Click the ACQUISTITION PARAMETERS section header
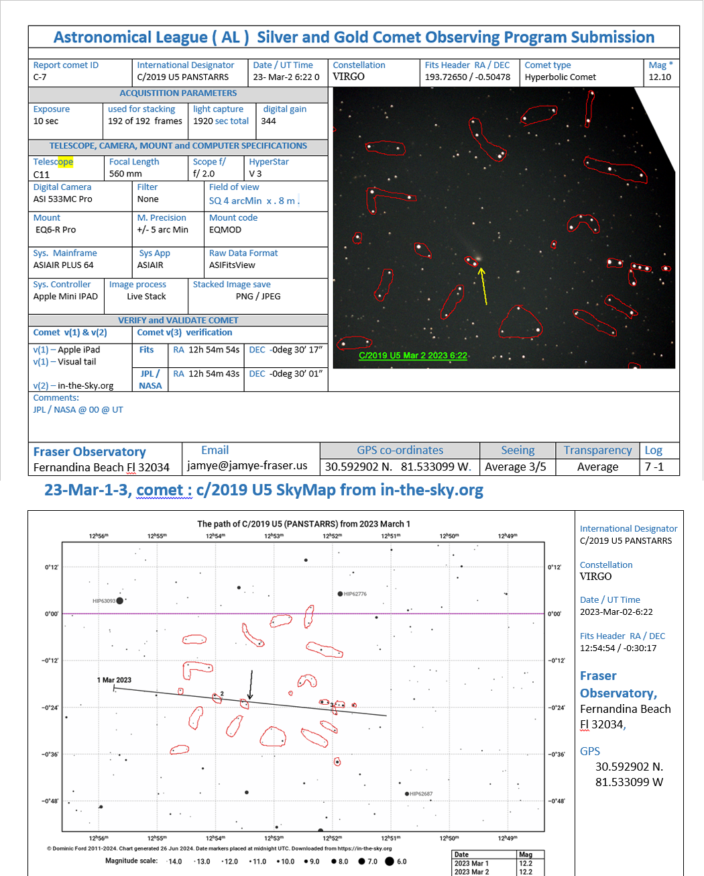Screen dimensions: 704x876 (x=178, y=93)
